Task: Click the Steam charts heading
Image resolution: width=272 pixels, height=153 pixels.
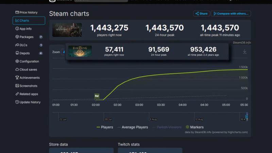Action: 69,14
